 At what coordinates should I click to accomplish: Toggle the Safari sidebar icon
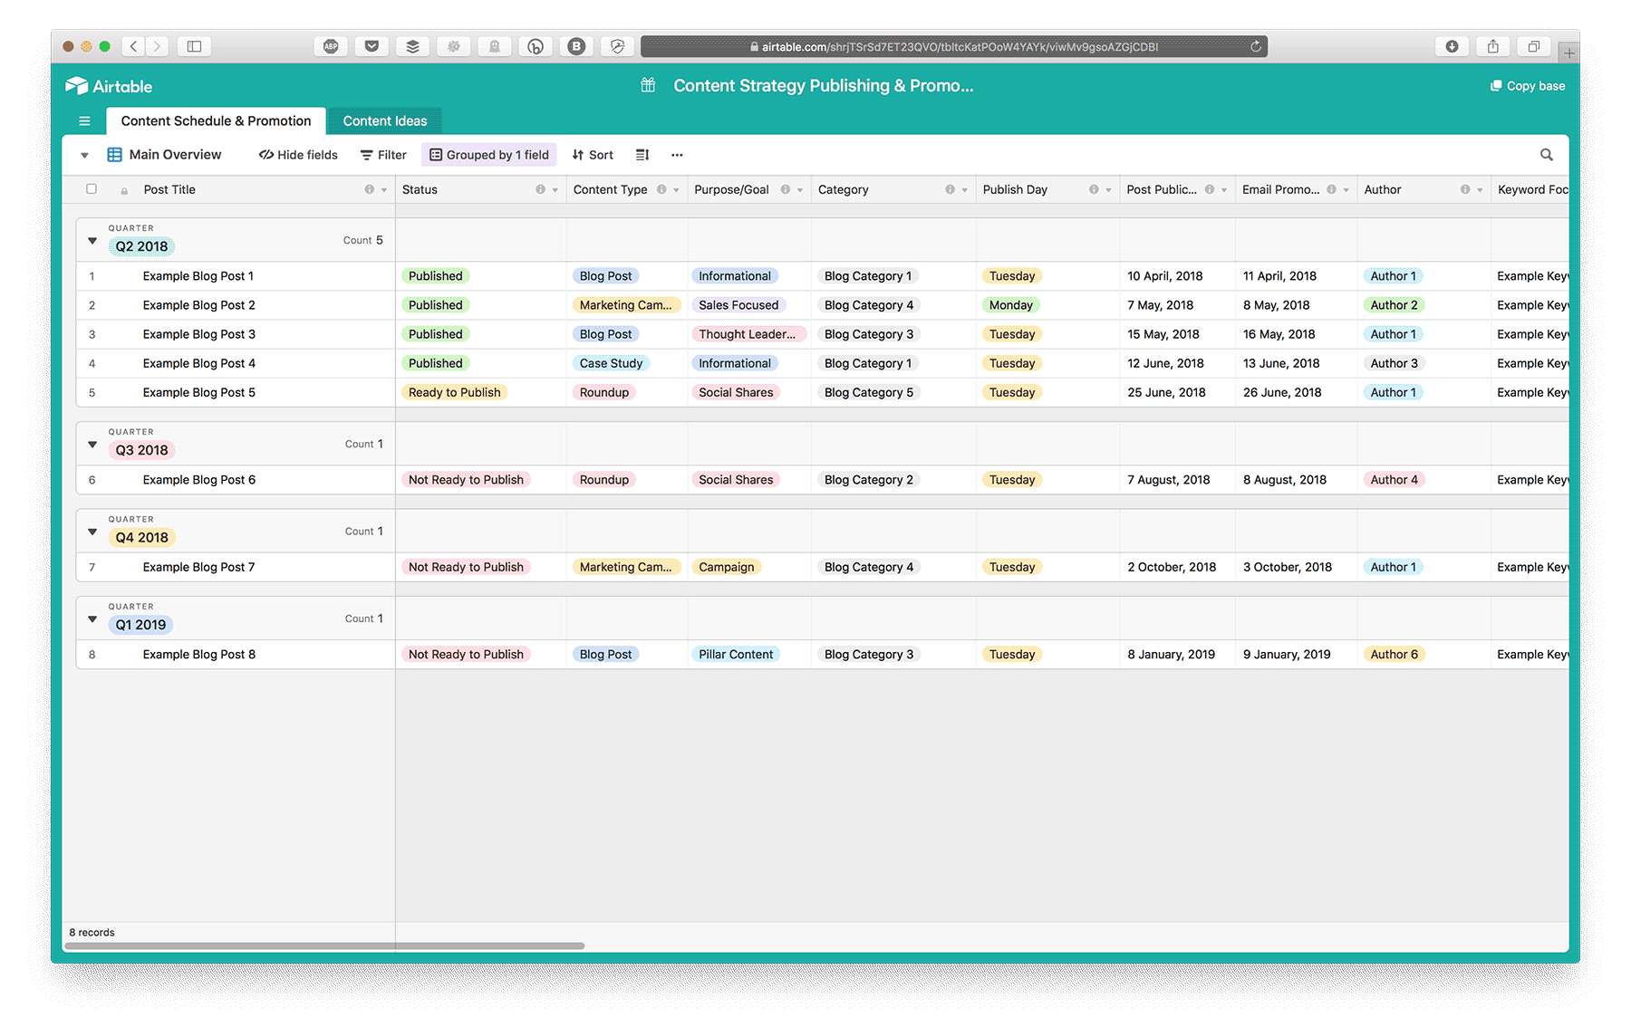[x=194, y=46]
